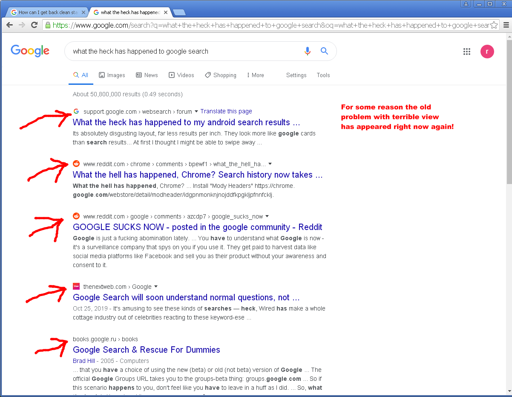Open the More search categories dropdown
Screen dimensions: 512x397
(x=256, y=75)
